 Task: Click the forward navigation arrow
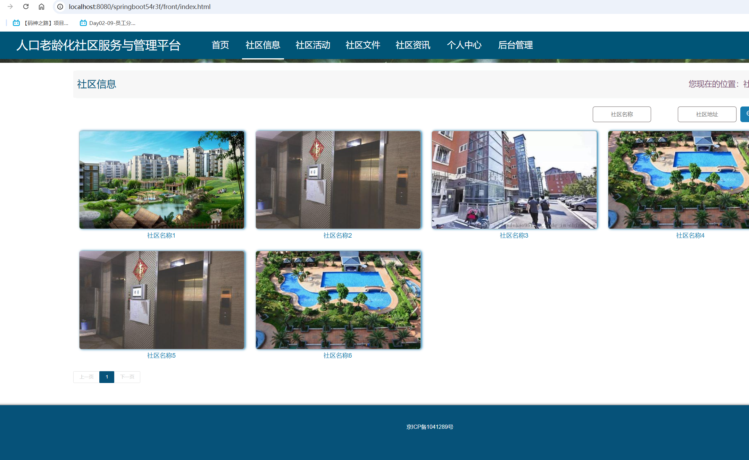point(10,6)
